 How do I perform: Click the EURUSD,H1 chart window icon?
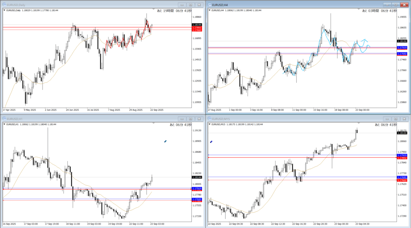click(4, 119)
